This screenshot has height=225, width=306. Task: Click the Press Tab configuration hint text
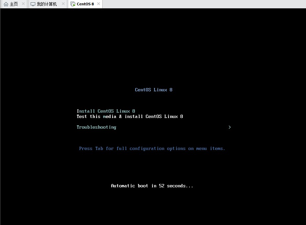click(x=152, y=149)
